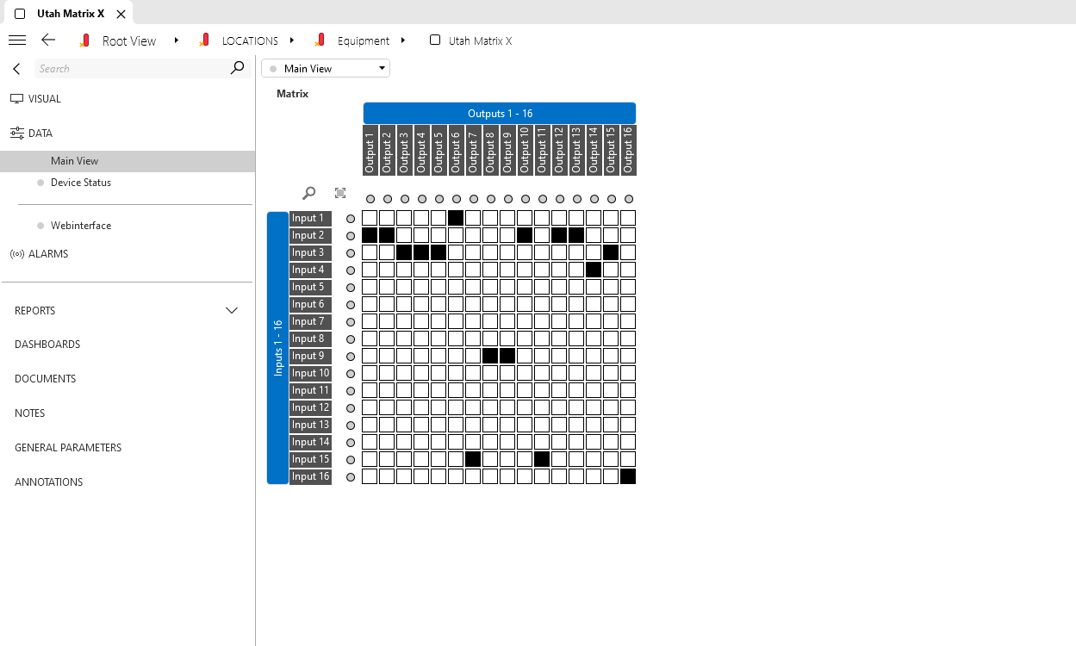Open the VISUAL monitor section
Image resolution: width=1076 pixels, height=646 pixels.
pos(36,99)
